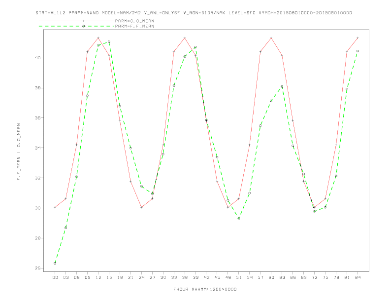390x302 pixels.
Task: Click the green F.F_MEAN data point at hour 51
Action: [239, 218]
